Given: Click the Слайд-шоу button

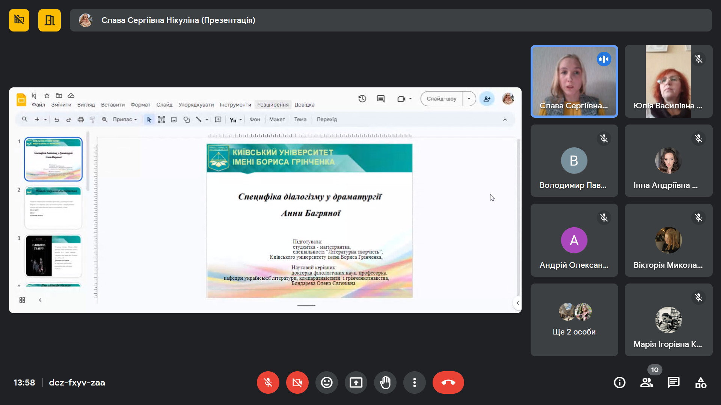Looking at the screenshot, I should point(442,99).
